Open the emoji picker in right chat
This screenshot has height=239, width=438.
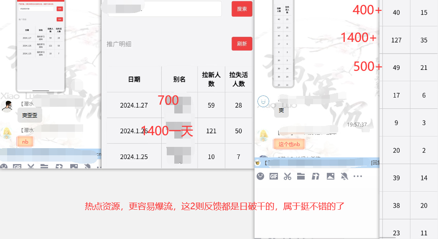point(260,176)
